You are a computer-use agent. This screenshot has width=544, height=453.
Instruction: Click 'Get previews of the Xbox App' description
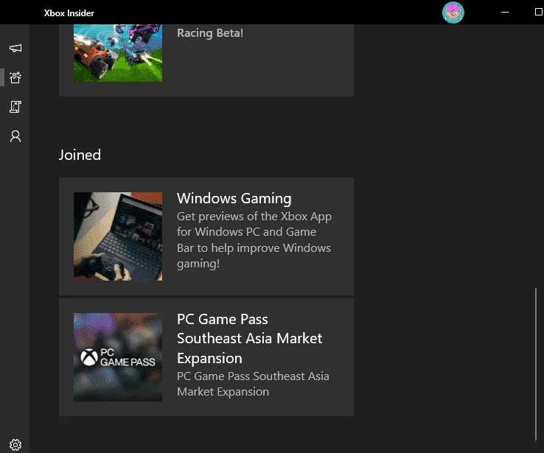coord(254,240)
